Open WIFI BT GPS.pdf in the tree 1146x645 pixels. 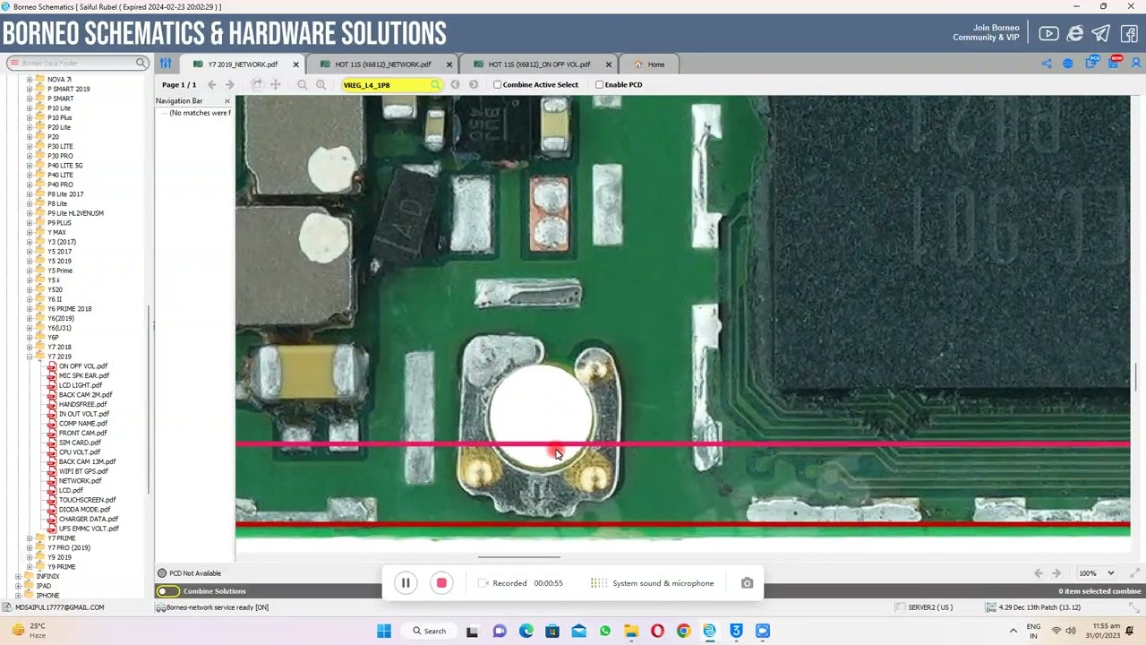[x=83, y=471]
